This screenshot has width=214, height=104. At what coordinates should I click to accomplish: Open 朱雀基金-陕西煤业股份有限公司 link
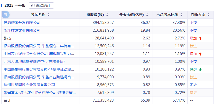pos(40,93)
